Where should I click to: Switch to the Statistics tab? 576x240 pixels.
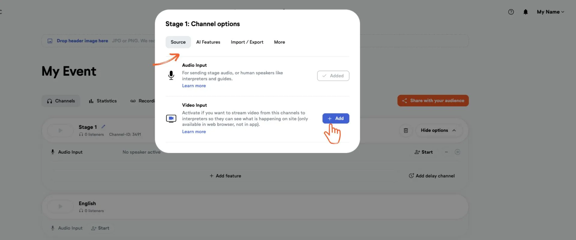[103, 101]
